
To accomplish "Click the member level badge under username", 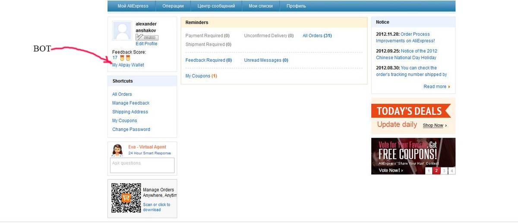I will pos(147,38).
